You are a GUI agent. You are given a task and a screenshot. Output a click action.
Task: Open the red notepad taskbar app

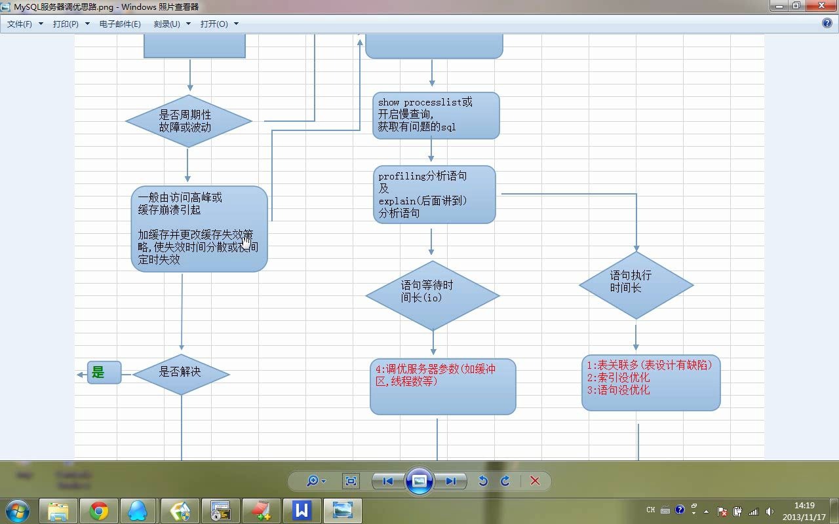261,511
